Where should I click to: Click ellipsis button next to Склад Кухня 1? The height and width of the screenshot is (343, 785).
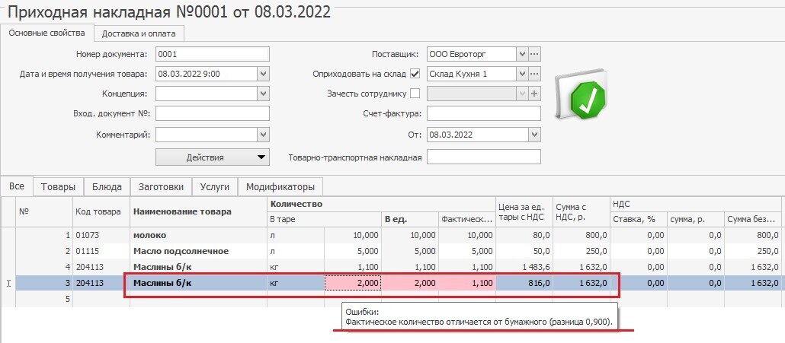[x=534, y=74]
